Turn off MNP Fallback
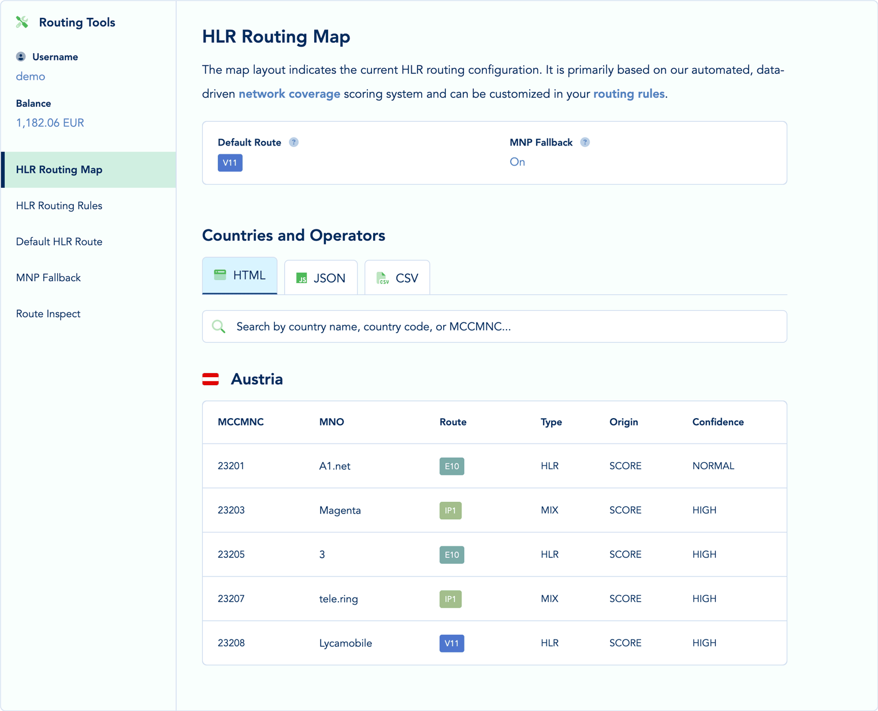This screenshot has width=878, height=711. click(517, 162)
